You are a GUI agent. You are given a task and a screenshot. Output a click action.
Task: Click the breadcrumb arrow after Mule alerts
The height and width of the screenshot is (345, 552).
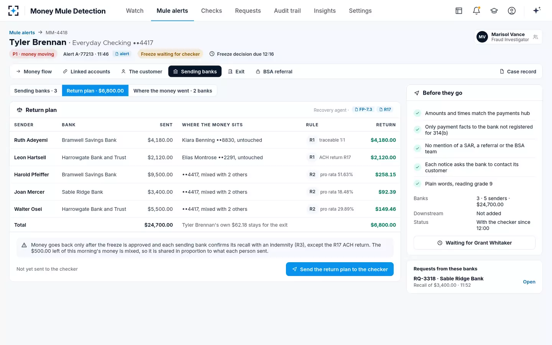[x=40, y=33]
